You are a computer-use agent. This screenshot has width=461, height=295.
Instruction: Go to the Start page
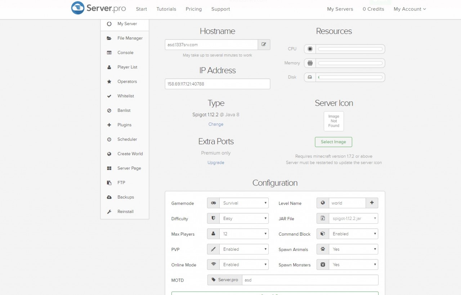pyautogui.click(x=142, y=9)
